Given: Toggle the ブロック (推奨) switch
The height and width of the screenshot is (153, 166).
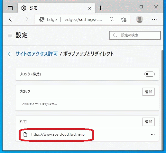Looking at the screenshot, I should click(150, 74).
